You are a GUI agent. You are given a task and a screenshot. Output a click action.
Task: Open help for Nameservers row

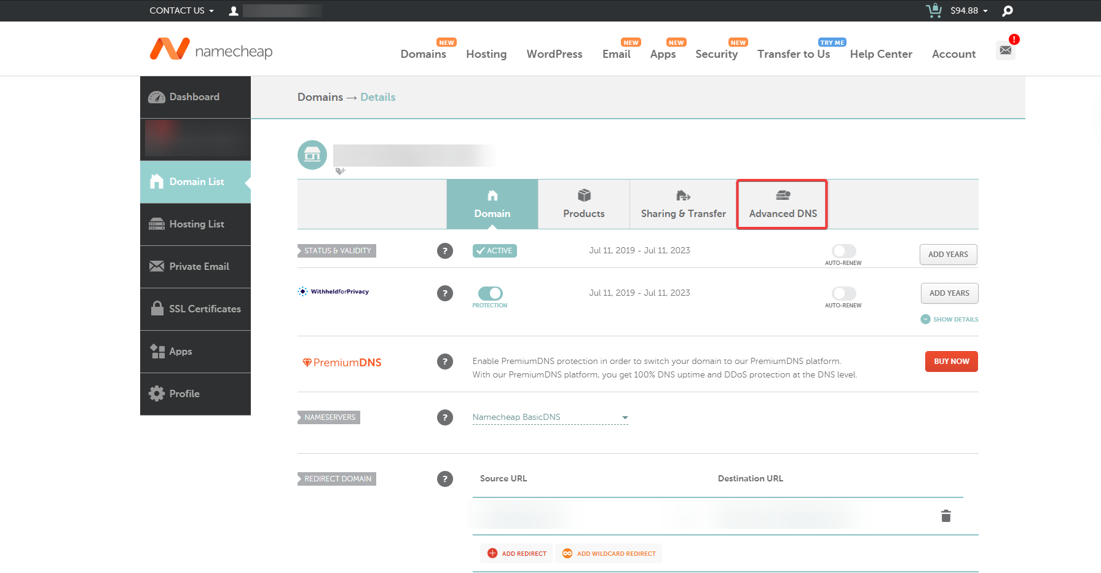click(x=445, y=417)
